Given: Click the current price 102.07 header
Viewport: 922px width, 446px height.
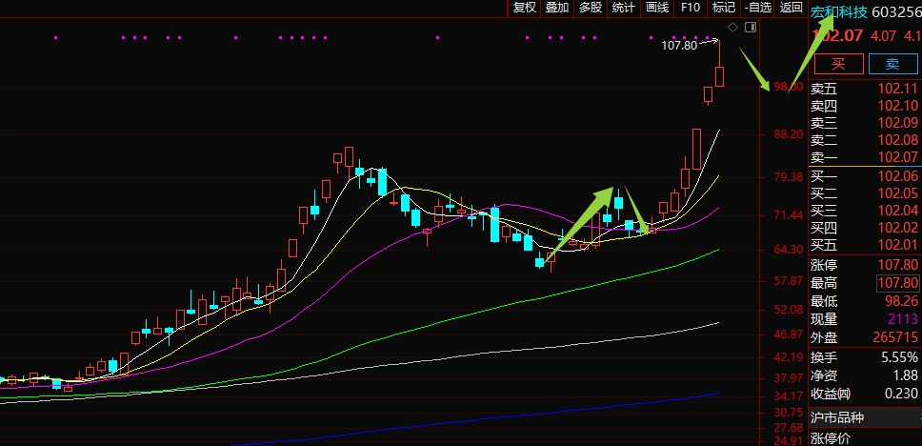Looking at the screenshot, I should pyautogui.click(x=836, y=36).
